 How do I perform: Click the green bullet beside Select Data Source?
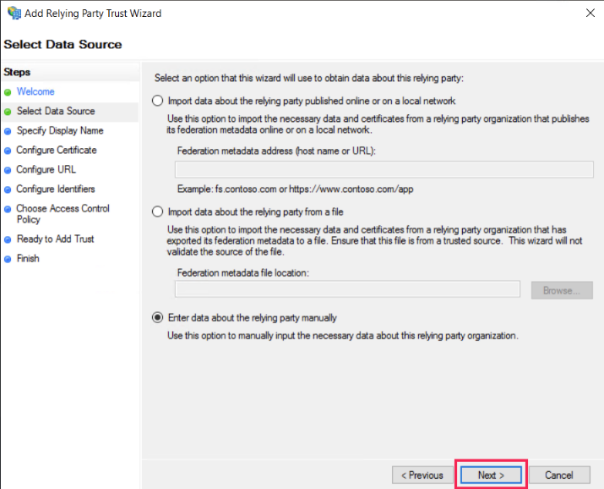click(x=8, y=112)
